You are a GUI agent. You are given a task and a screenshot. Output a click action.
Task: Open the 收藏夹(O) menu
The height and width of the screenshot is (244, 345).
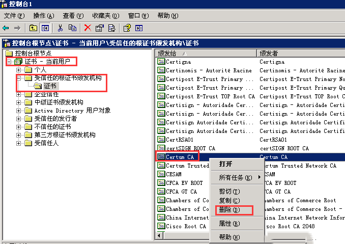pos(106,16)
